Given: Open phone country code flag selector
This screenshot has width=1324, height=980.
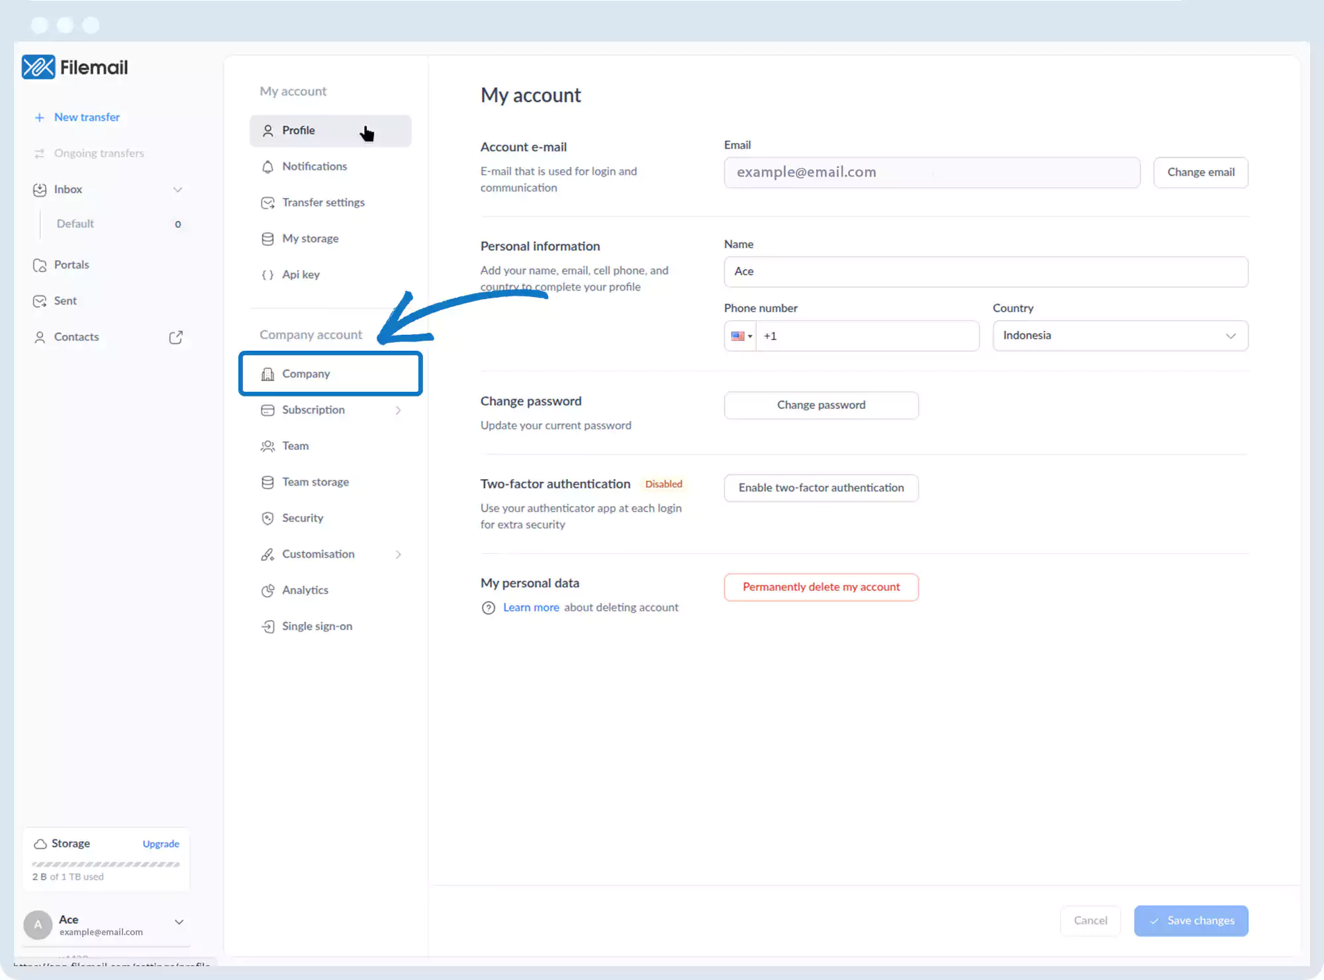Looking at the screenshot, I should 741,336.
